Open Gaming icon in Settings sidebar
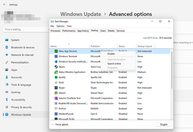The image size is (193, 132). 7,92
